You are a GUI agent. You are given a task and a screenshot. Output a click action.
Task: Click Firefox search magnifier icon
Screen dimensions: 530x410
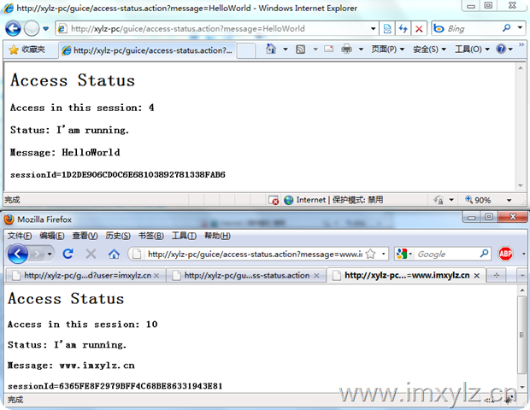485,254
